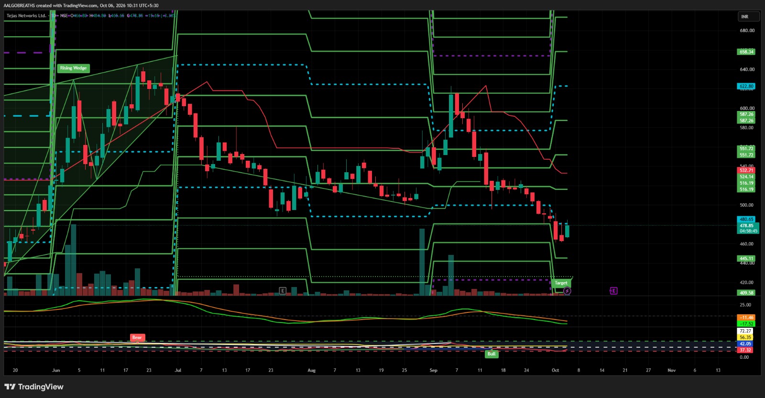Viewport: 765px width, 398px height.
Task: Click the 524.14 green price label
Action: click(x=746, y=177)
